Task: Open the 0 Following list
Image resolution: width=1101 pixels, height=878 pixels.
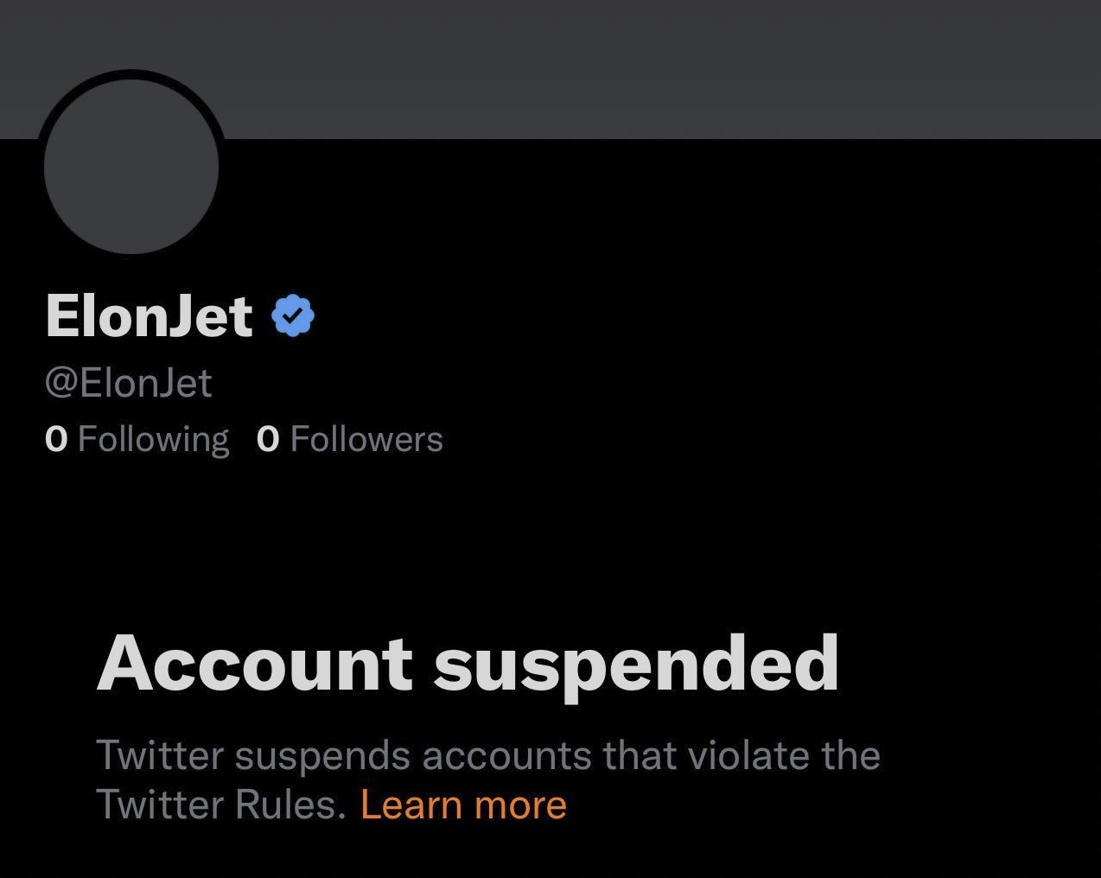Action: click(137, 439)
